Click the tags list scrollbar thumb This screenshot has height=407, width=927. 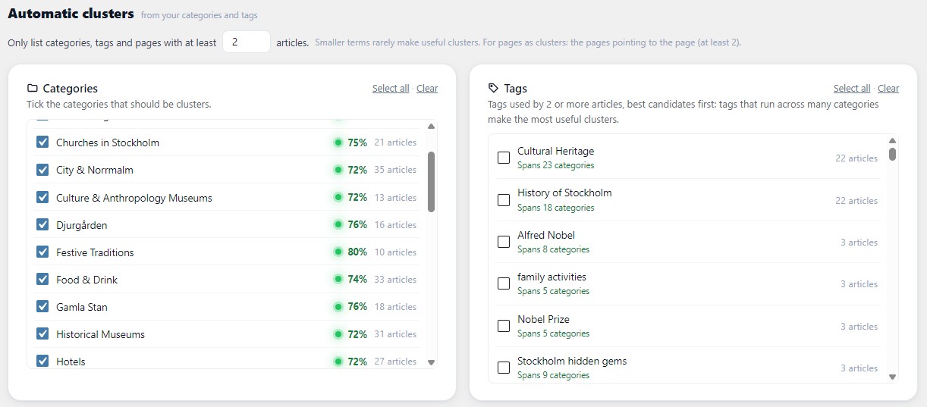(x=893, y=154)
